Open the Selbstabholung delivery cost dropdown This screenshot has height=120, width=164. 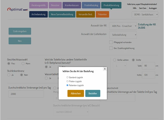tap(123, 35)
